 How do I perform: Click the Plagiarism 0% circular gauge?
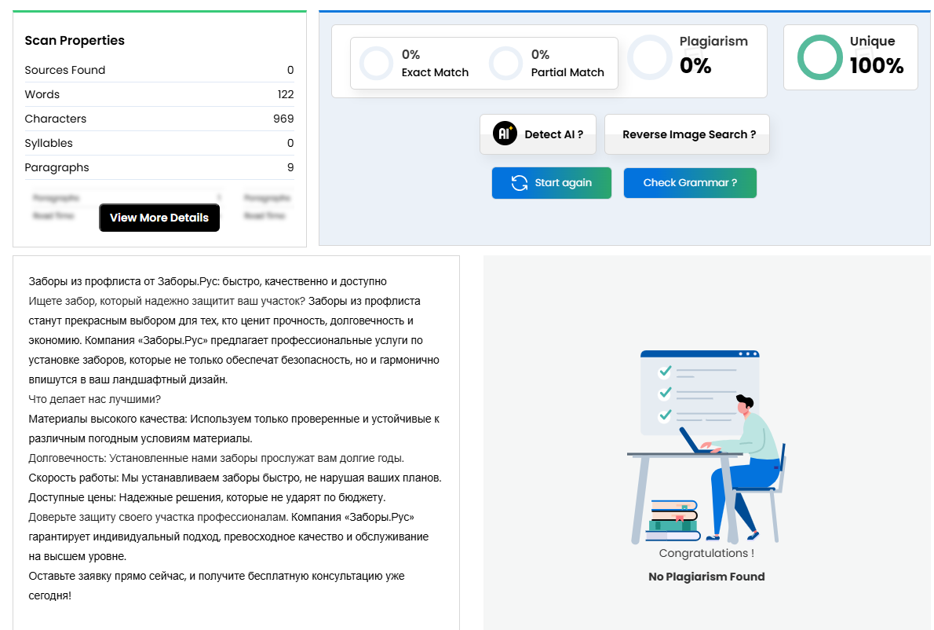[650, 57]
